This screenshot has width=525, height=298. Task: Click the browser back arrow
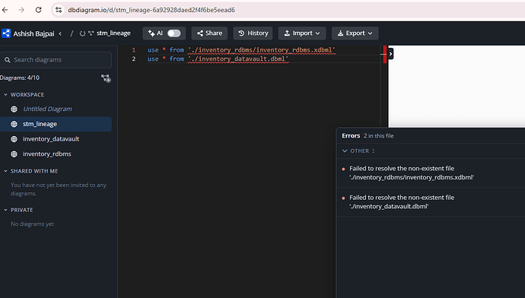[x=5, y=10]
